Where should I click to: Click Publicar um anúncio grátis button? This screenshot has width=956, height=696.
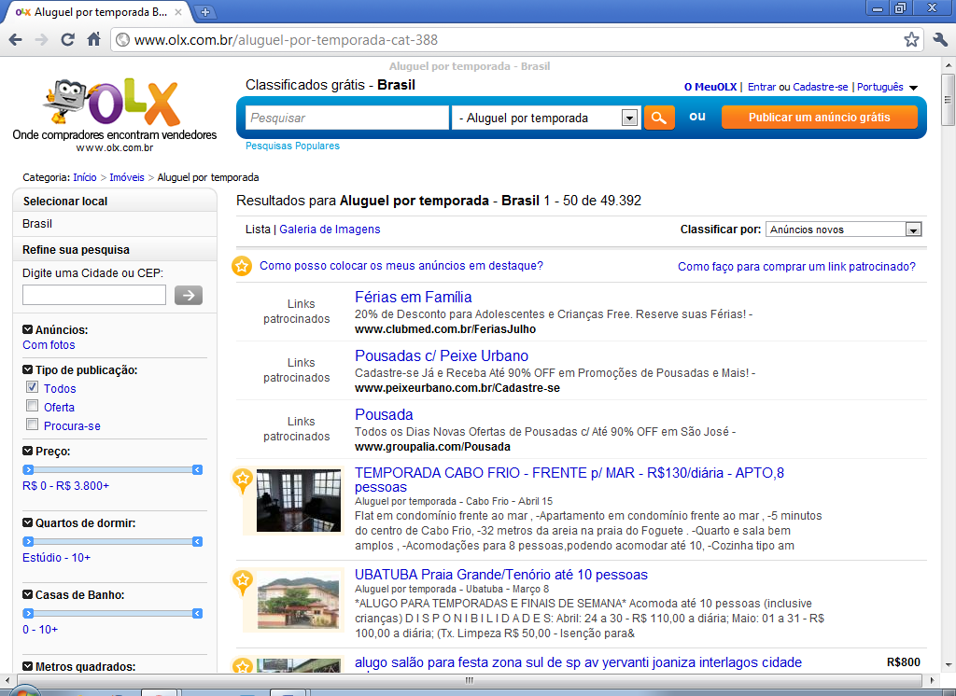pos(819,117)
